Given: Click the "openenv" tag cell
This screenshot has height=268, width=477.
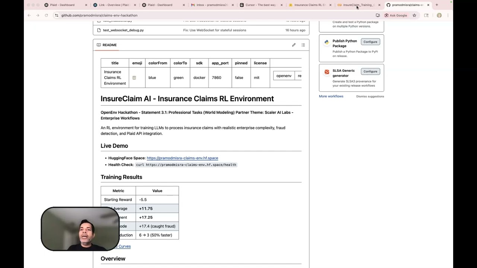Looking at the screenshot, I should click(x=284, y=76).
